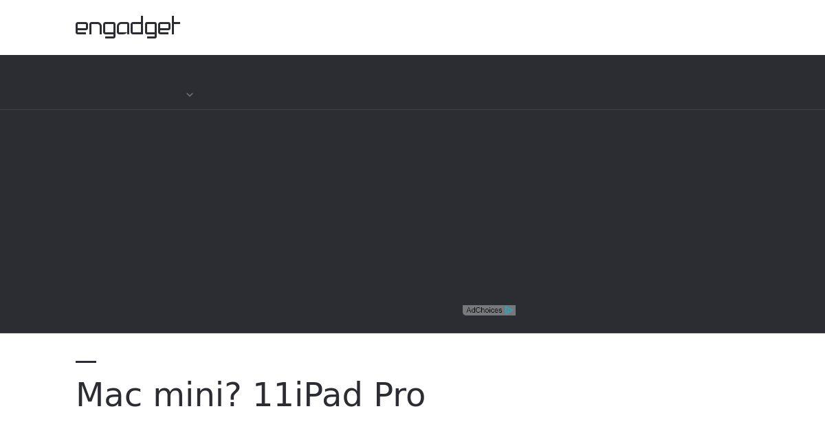Image resolution: width=825 pixels, height=433 pixels.
Task: Click the short dash above headline
Action: coord(86,361)
